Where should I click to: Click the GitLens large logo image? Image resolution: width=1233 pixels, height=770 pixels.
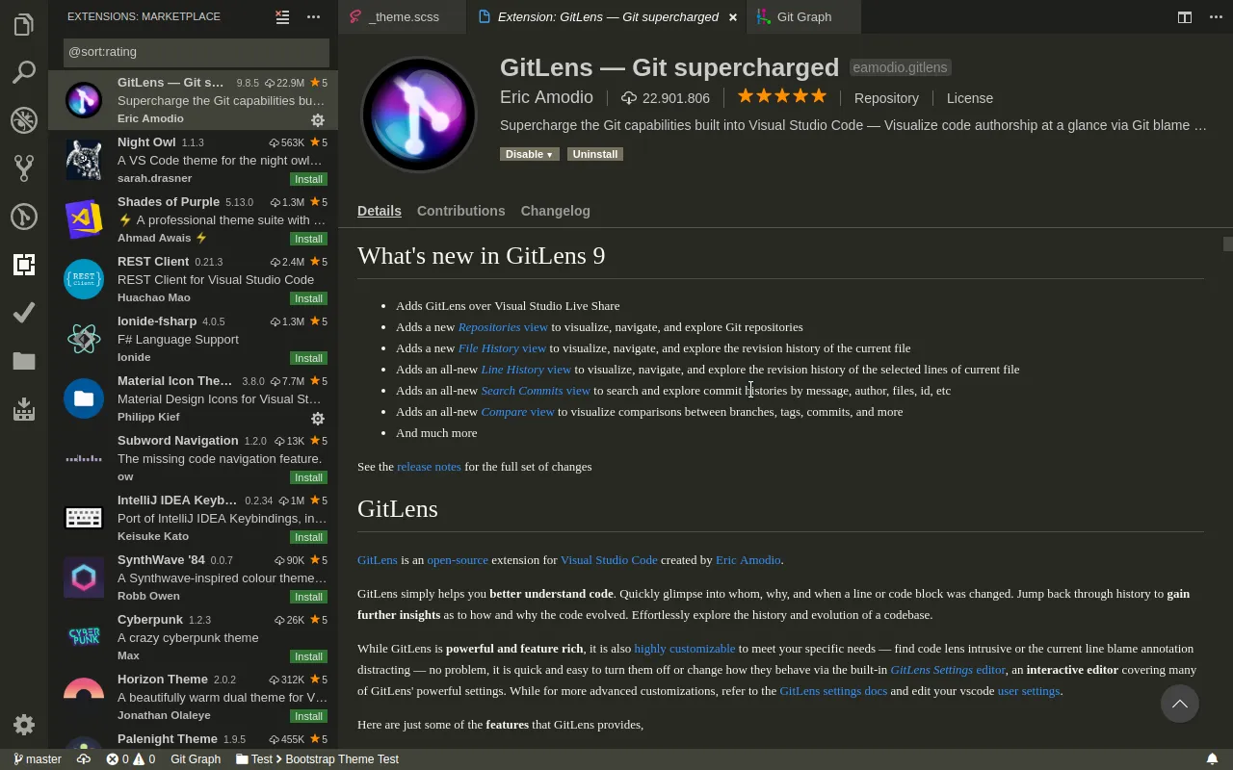(x=418, y=115)
